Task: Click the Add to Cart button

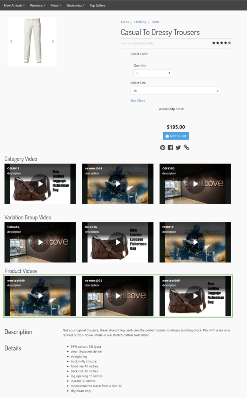Action: click(x=176, y=136)
